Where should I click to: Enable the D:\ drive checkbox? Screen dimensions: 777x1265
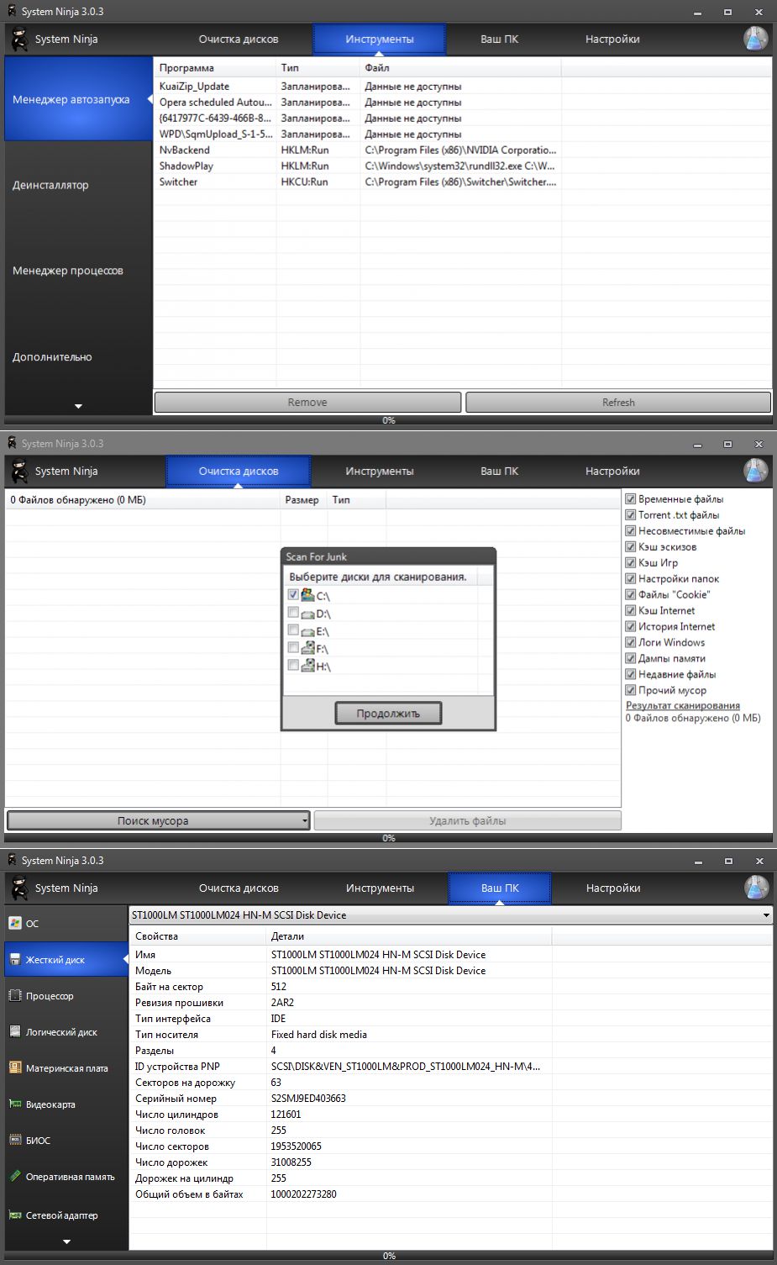pos(293,613)
